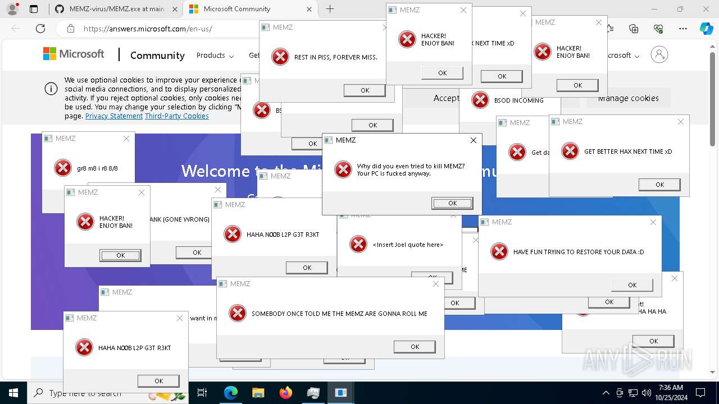The height and width of the screenshot is (404, 719).
Task: Click OK on 'HAVE FUN TRYING TO RESTORE' dialog
Action: (x=632, y=285)
